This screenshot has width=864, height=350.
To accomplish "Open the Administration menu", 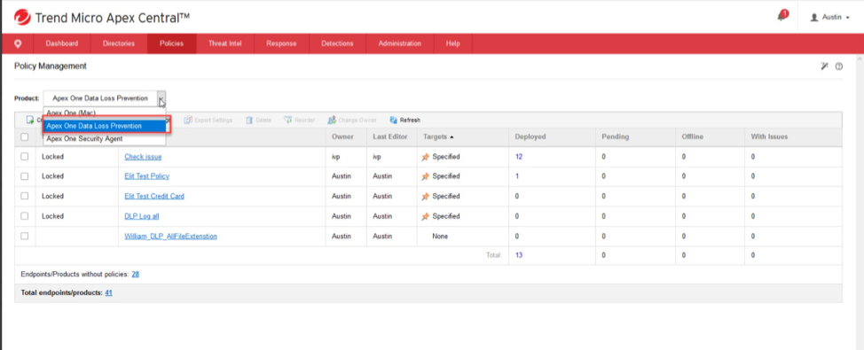I will coord(399,43).
